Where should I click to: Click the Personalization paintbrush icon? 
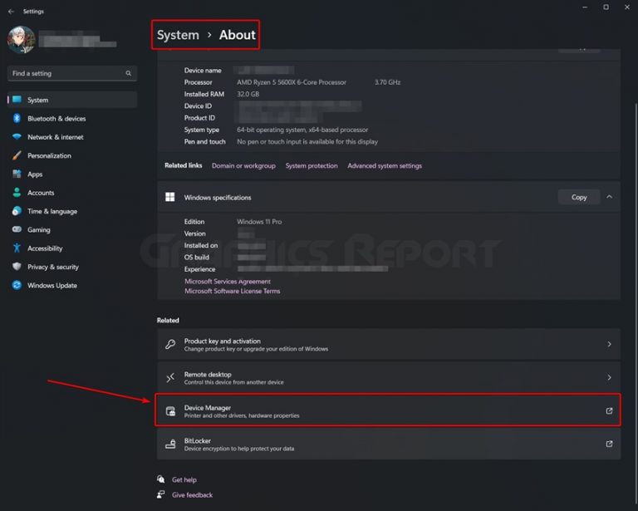tap(17, 155)
